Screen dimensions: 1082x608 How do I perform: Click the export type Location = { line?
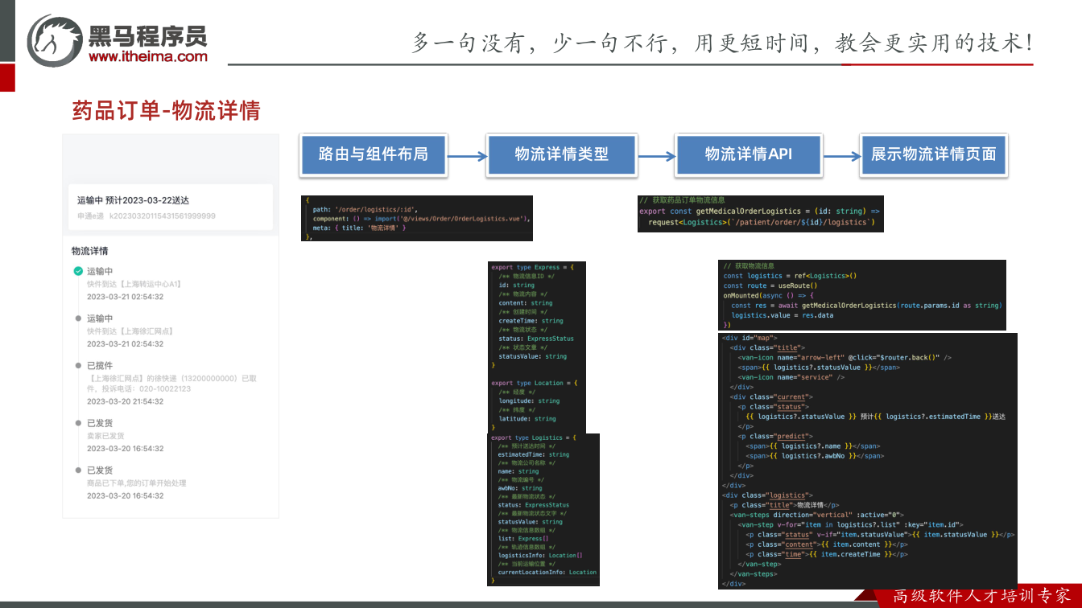coord(534,383)
